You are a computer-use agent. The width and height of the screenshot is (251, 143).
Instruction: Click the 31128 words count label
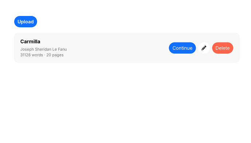point(32,55)
